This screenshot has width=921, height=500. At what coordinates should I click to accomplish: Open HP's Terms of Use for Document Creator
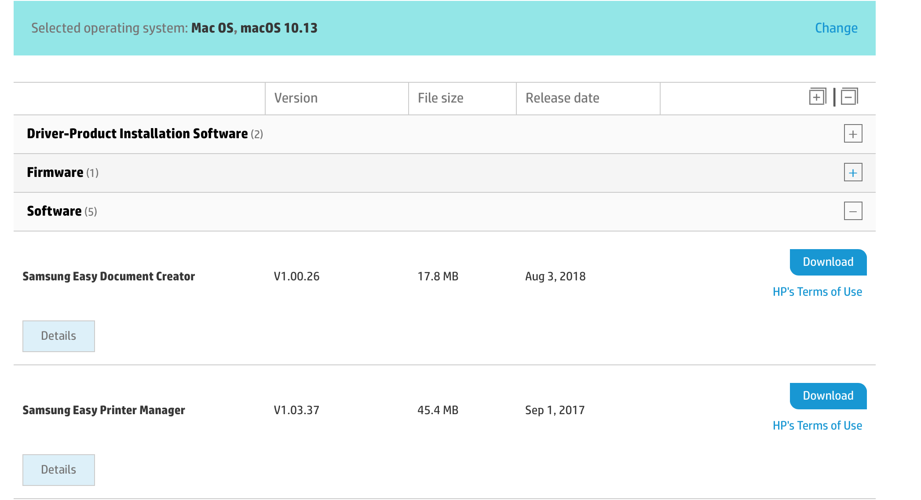click(817, 292)
